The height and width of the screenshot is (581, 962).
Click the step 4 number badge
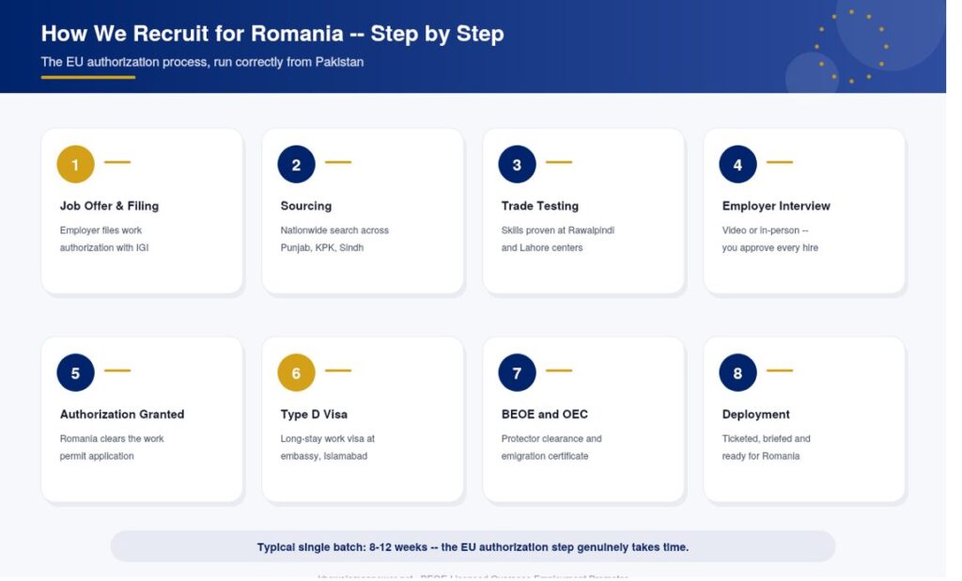coord(738,164)
